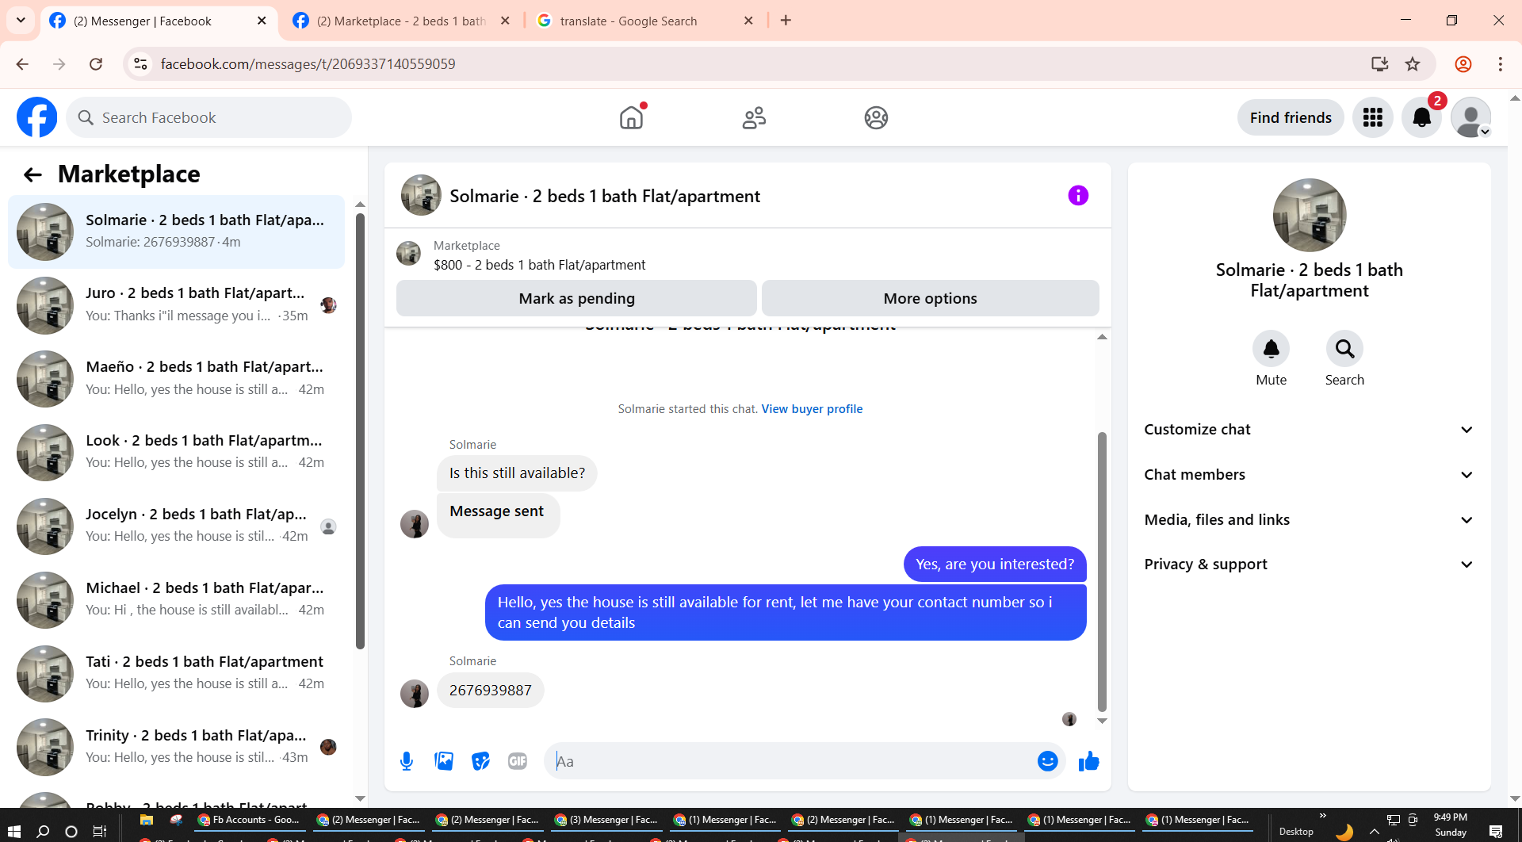This screenshot has width=1522, height=842.
Task: Click the chat messages scrollbar
Action: (1102, 571)
